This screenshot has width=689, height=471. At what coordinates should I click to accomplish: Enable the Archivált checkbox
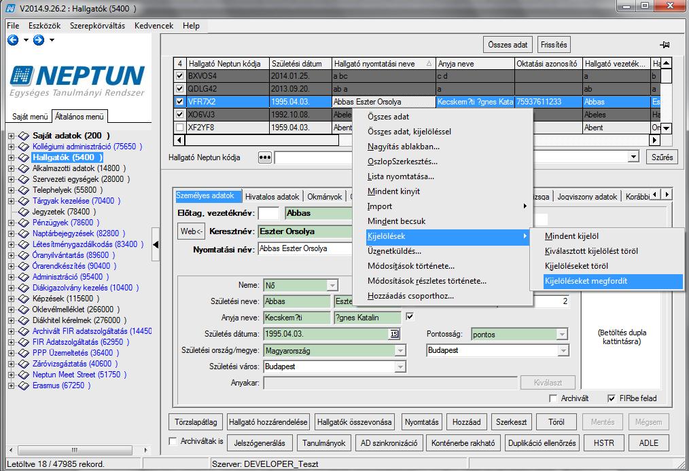pos(554,398)
